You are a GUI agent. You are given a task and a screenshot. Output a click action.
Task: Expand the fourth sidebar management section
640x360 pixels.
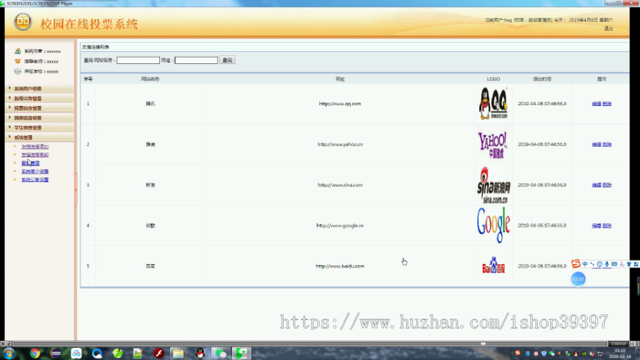pos(40,118)
